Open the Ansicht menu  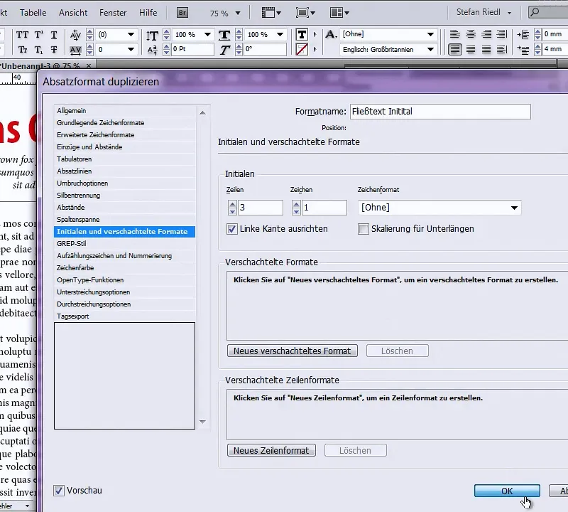73,13
